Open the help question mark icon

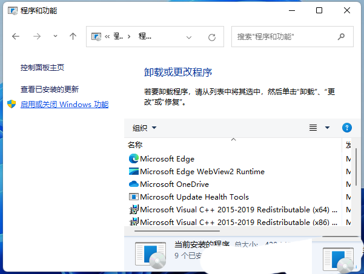[347, 128]
